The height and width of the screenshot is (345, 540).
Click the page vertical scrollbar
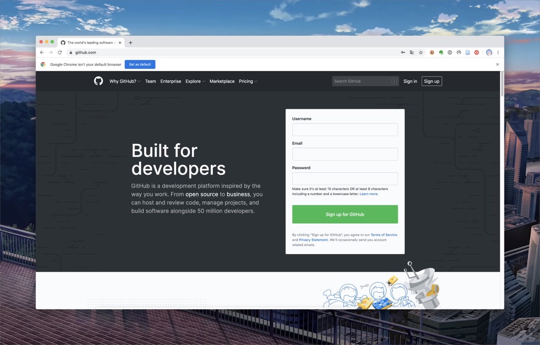(502, 84)
